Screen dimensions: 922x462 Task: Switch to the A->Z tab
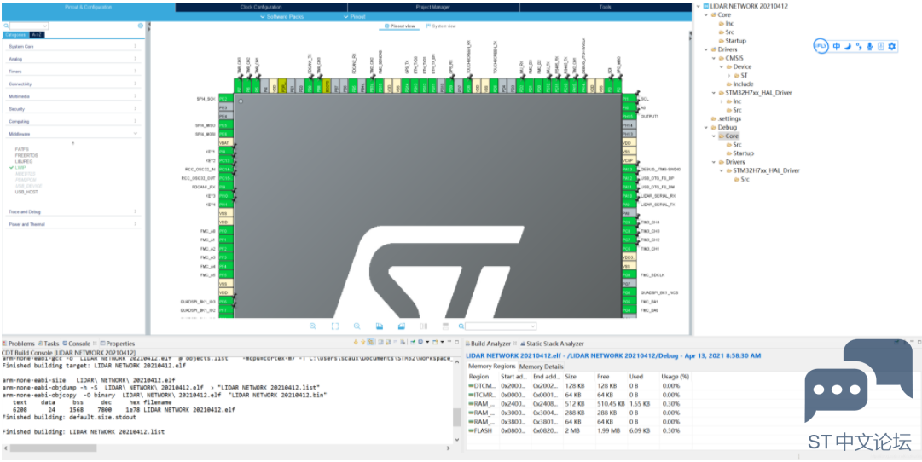tap(37, 35)
